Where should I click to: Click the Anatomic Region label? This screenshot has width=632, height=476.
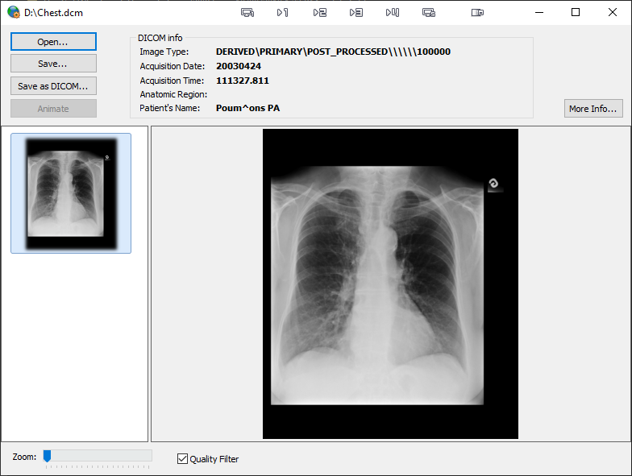click(x=173, y=94)
